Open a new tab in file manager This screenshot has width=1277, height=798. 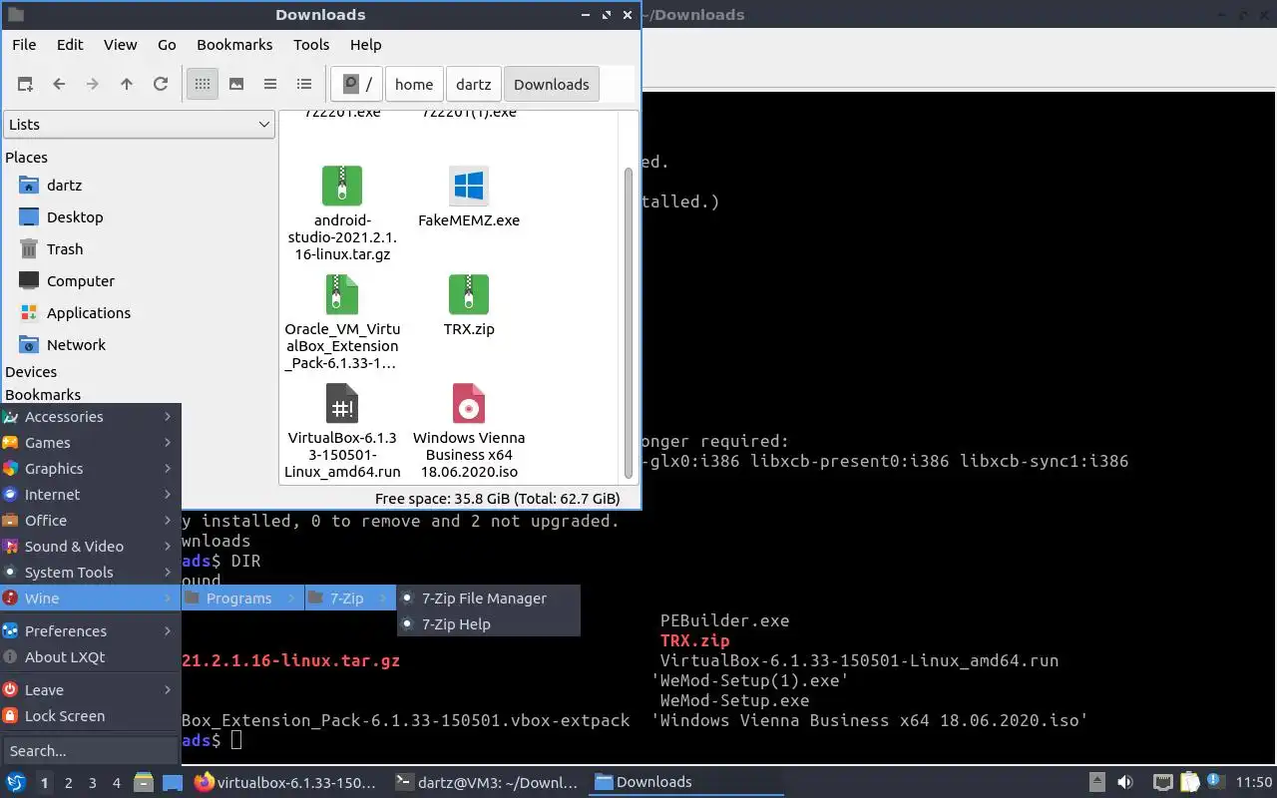point(26,85)
